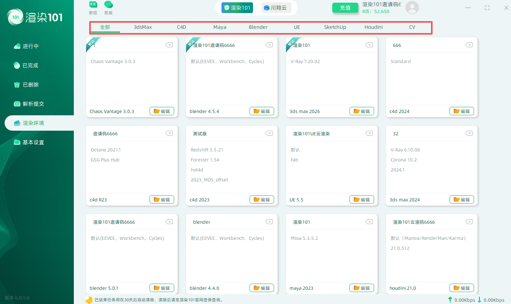Viewport: 511px width, 304px height.
Task: Click the 渲染101 logo in the sidebar
Action: pos(35,17)
